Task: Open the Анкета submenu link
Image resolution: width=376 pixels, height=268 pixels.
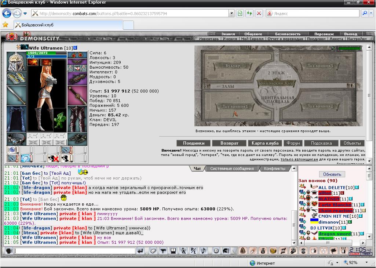Action: (336, 39)
